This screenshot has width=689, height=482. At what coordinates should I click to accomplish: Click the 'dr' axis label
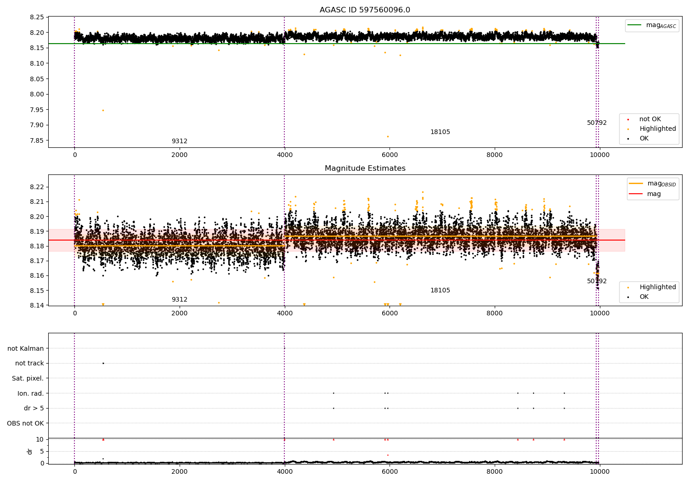[30, 451]
